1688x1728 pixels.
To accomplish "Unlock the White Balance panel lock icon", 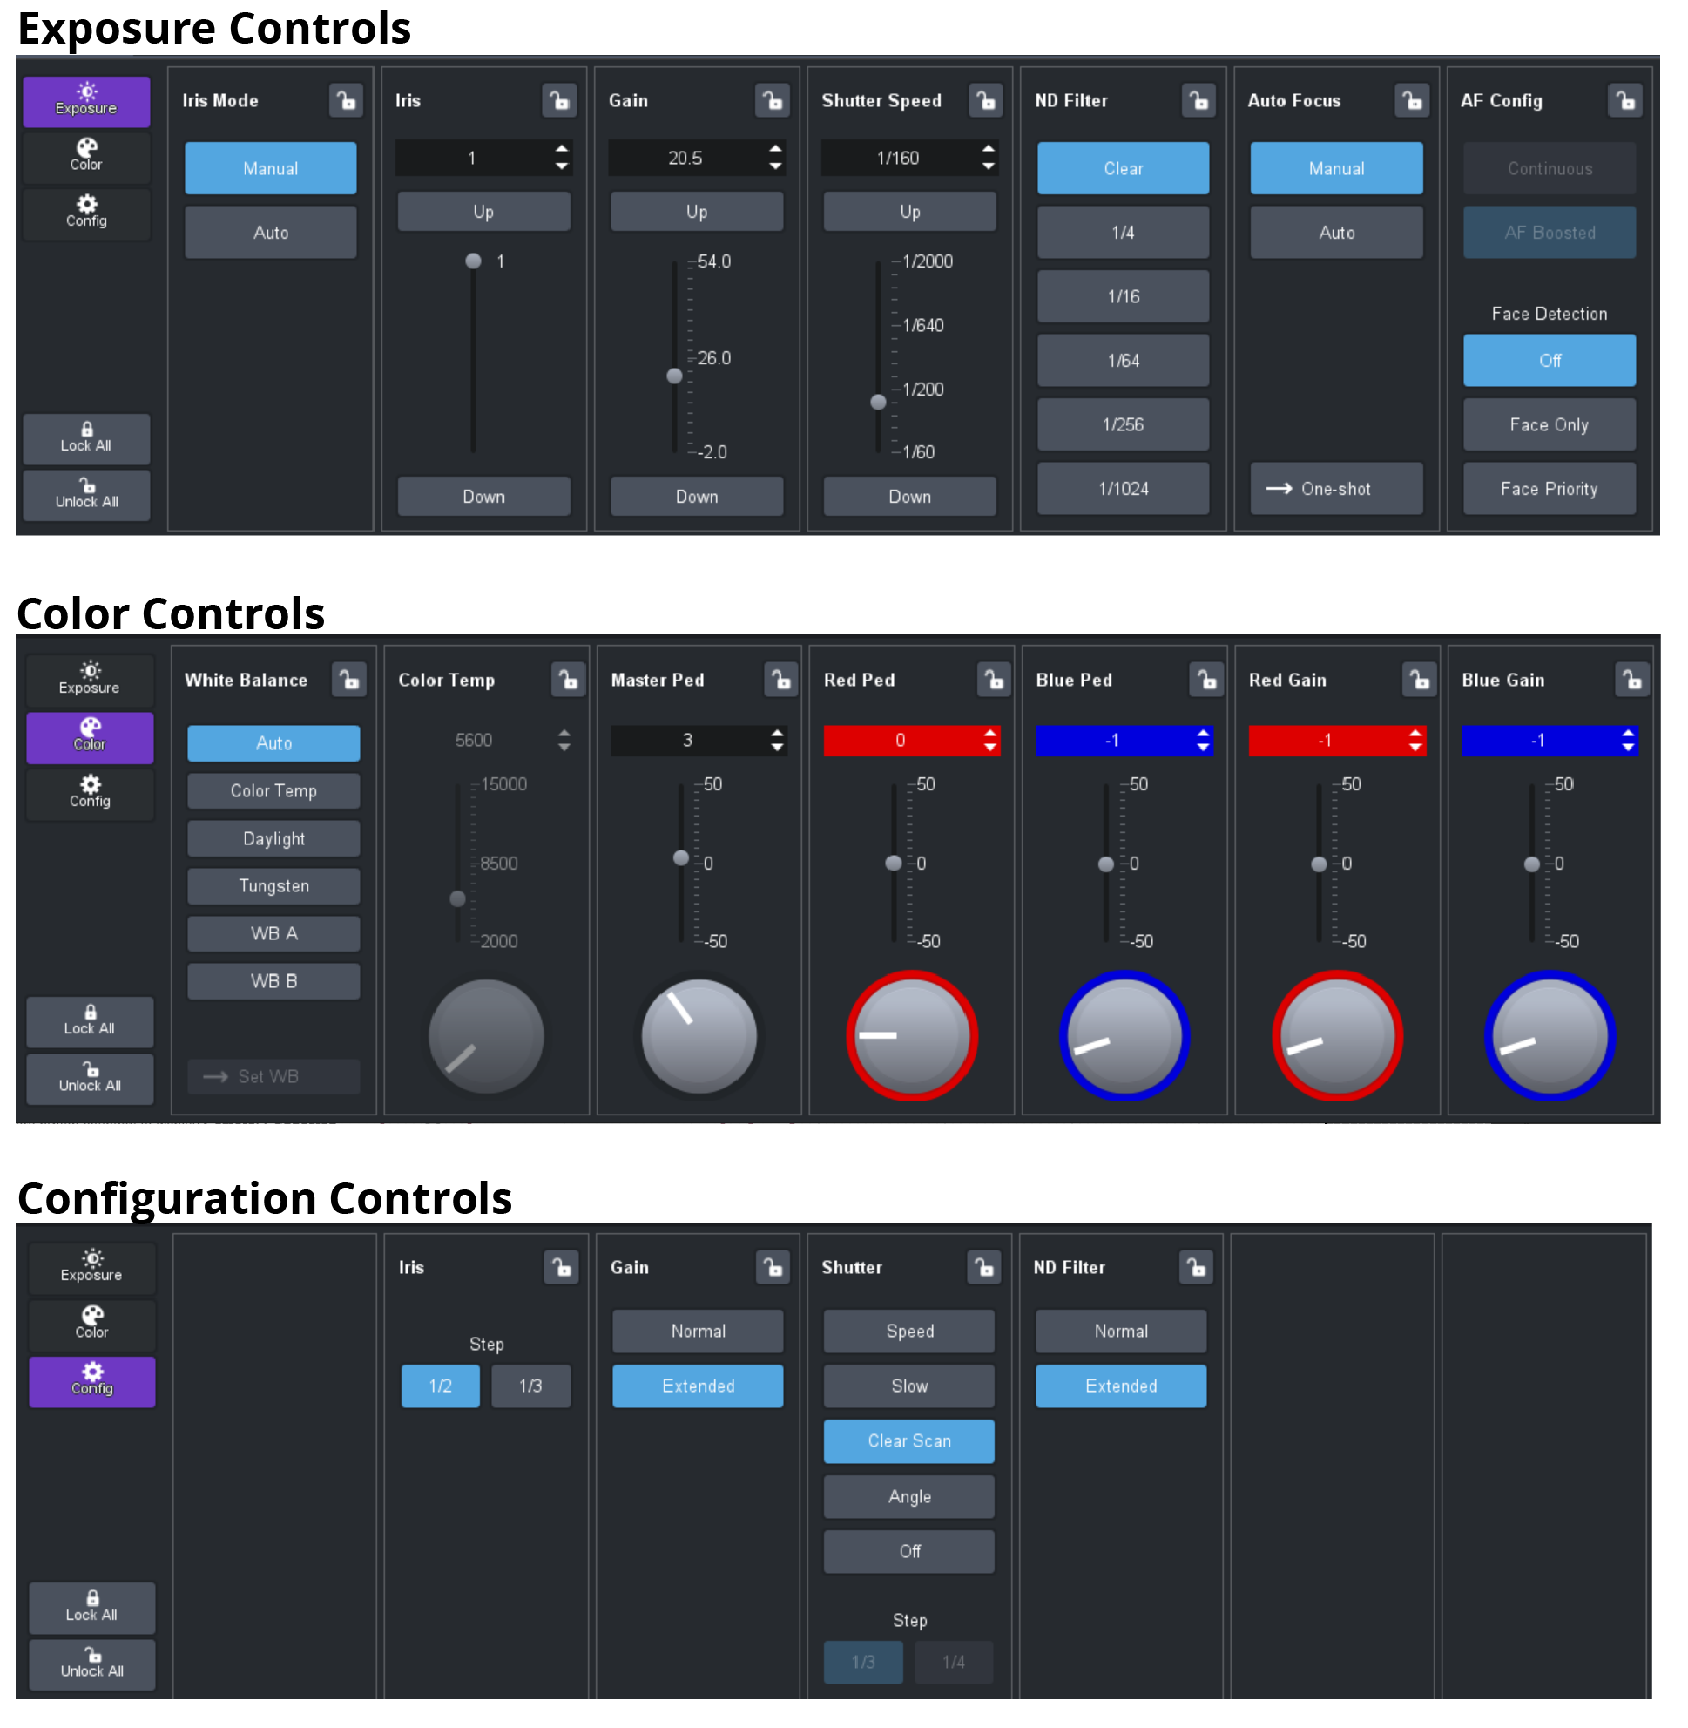I will [349, 681].
